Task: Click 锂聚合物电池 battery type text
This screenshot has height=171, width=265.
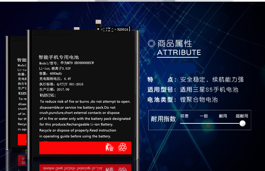Action: [x=199, y=100]
